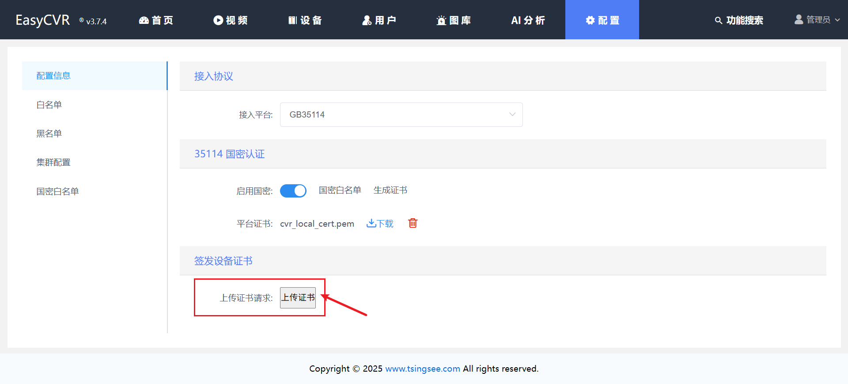Click the download icon for cvr_local_cert.pem
Image resolution: width=848 pixels, height=384 pixels.
371,223
